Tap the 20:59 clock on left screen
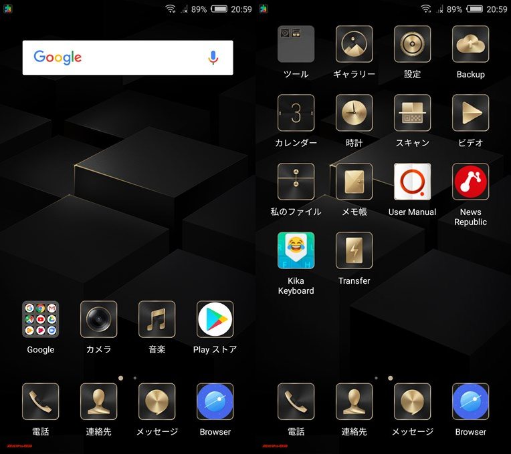This screenshot has height=454, width=511. (241, 9)
